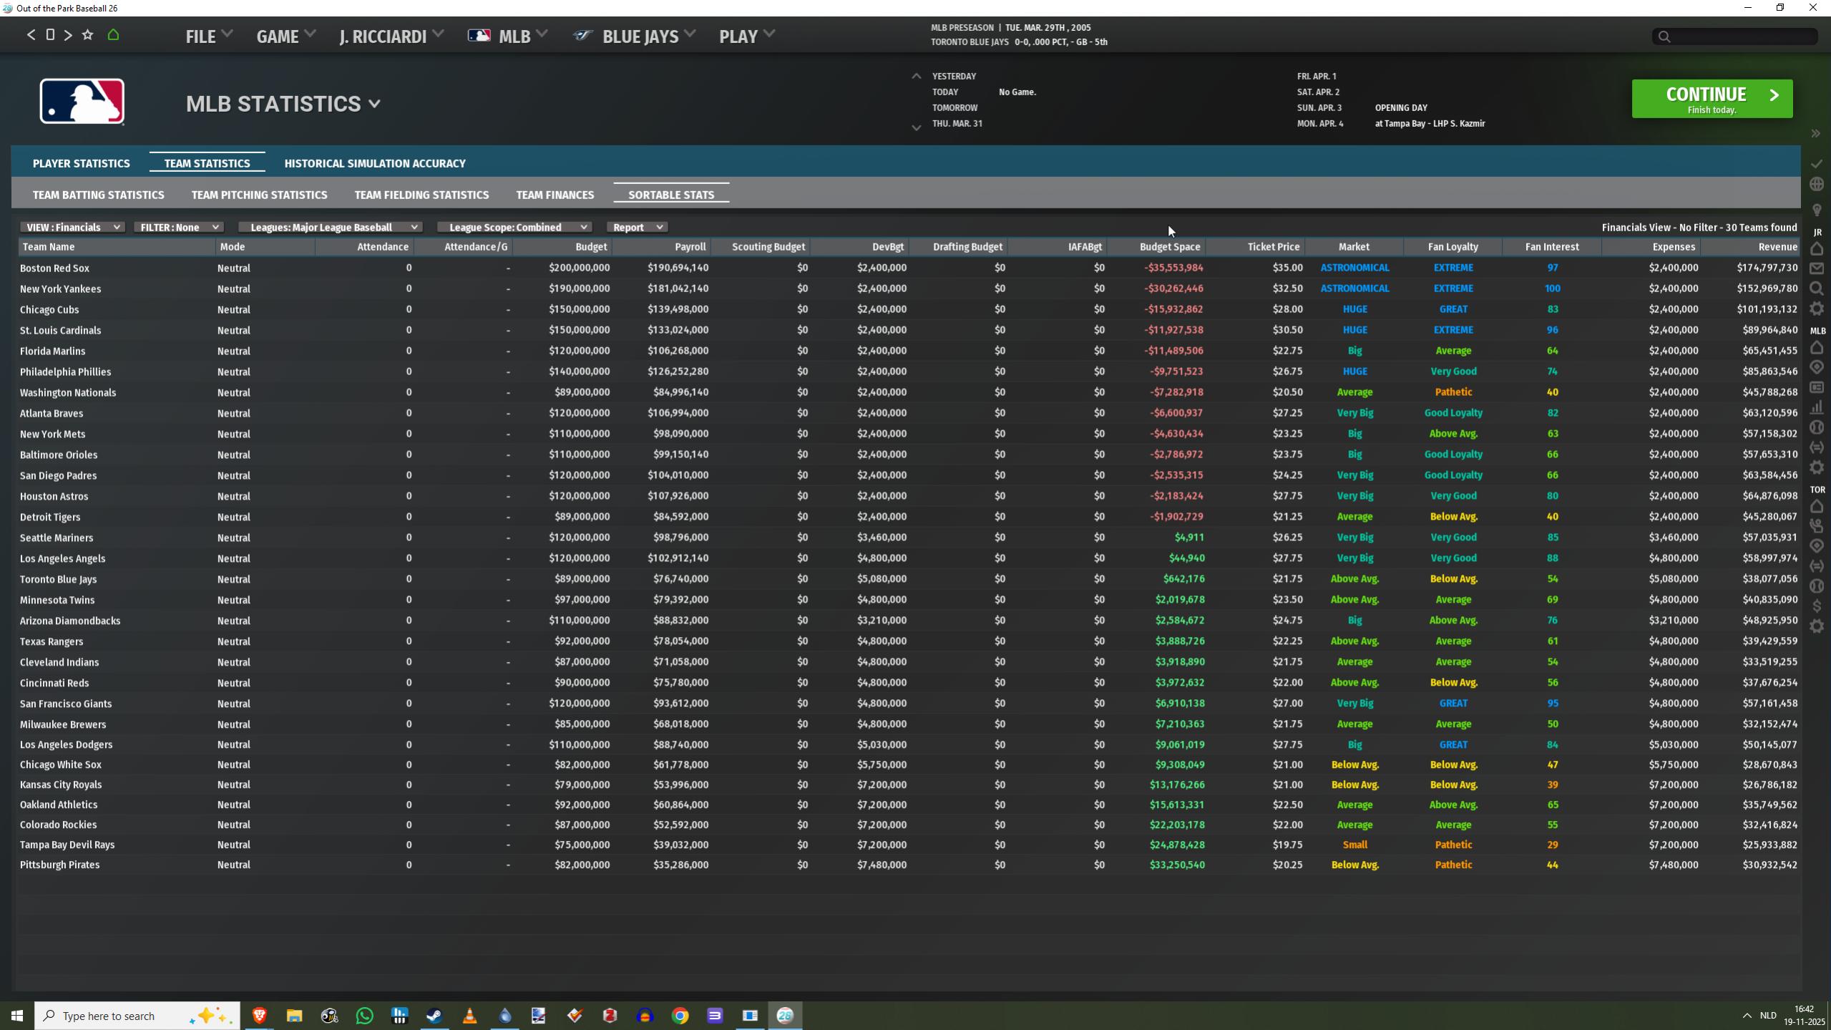
Task: Sort by the Budget Space column header
Action: (x=1169, y=247)
